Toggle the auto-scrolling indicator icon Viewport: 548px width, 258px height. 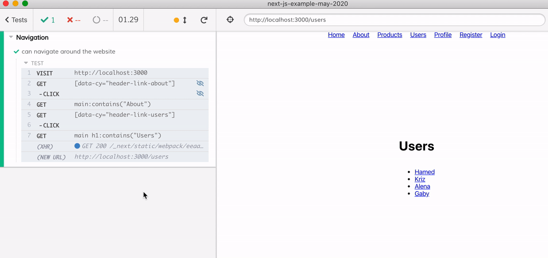(180, 20)
